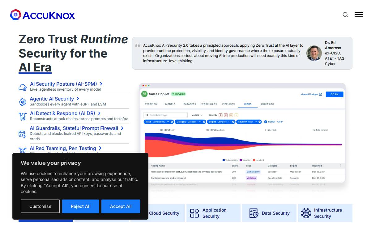Expand the Engine Compute chip dropdown
Image resolution: width=371 pixels, height=232 pixels.
click(229, 122)
